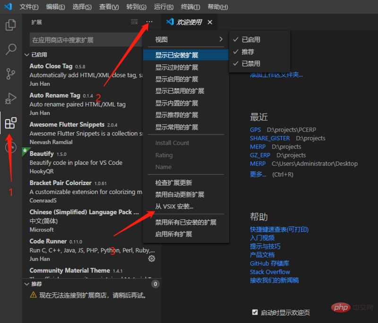
Task: Select the Code Runner extension entry
Action: (x=92, y=250)
